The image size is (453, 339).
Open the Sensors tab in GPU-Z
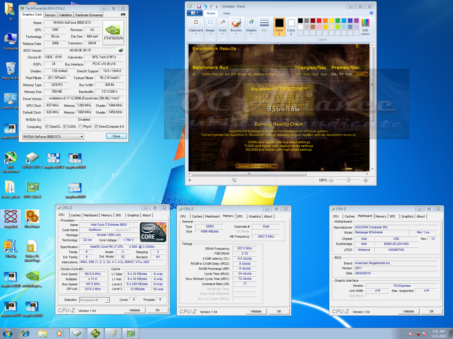pyautogui.click(x=50, y=15)
